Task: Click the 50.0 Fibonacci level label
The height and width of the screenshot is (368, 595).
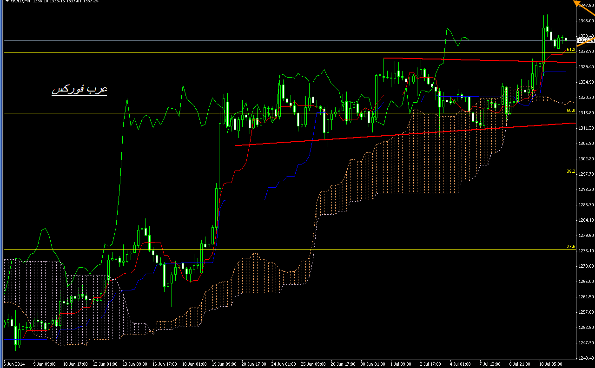Action: click(571, 111)
